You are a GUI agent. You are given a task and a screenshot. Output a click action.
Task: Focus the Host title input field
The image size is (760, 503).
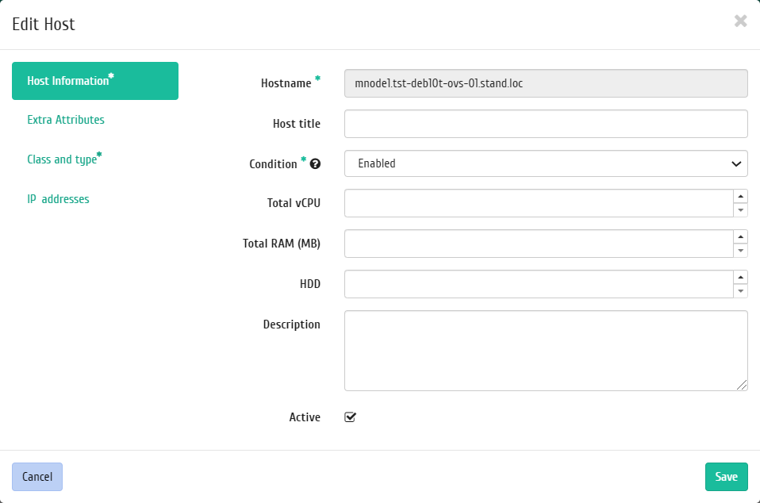pyautogui.click(x=546, y=124)
